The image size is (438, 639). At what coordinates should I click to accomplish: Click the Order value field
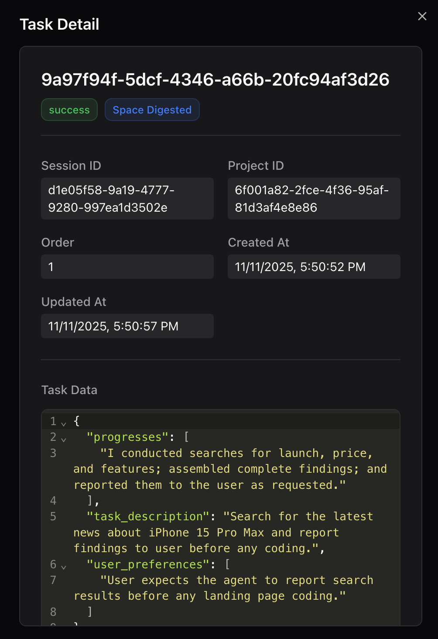point(127,267)
